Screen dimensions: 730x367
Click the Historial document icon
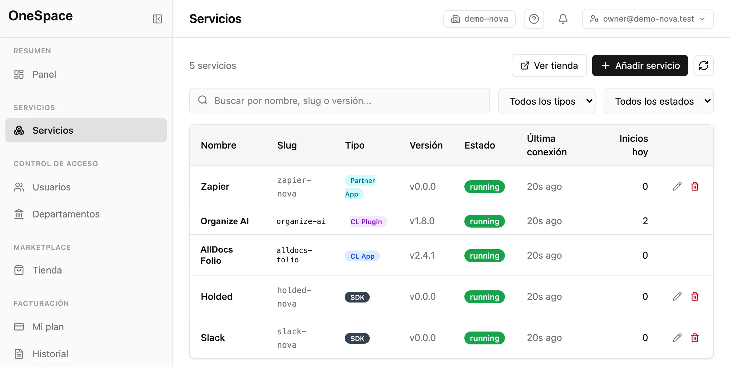[x=19, y=354]
